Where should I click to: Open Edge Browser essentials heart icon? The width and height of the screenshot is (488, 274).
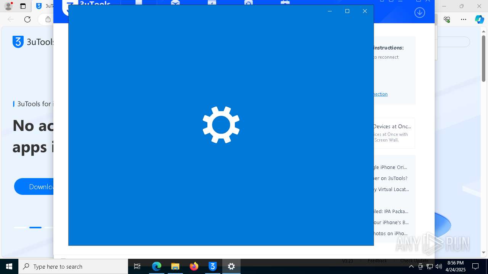[447, 19]
